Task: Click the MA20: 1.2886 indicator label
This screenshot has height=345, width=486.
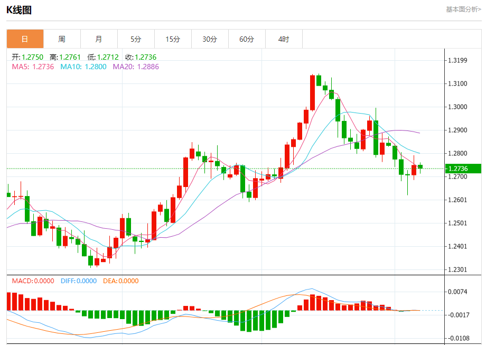Action: click(x=136, y=67)
